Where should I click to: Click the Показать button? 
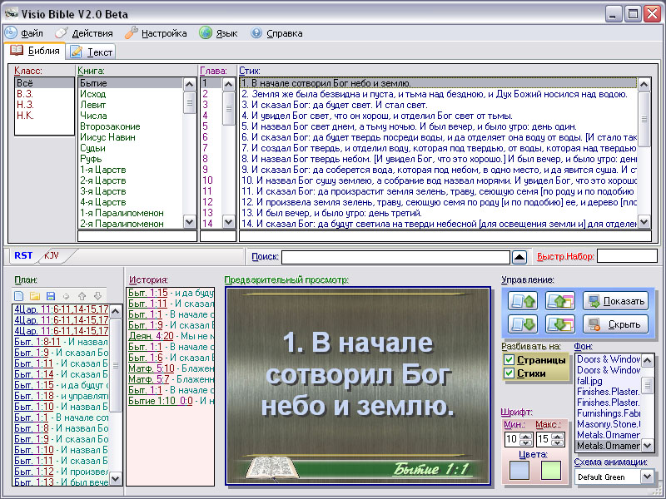pyautogui.click(x=615, y=301)
